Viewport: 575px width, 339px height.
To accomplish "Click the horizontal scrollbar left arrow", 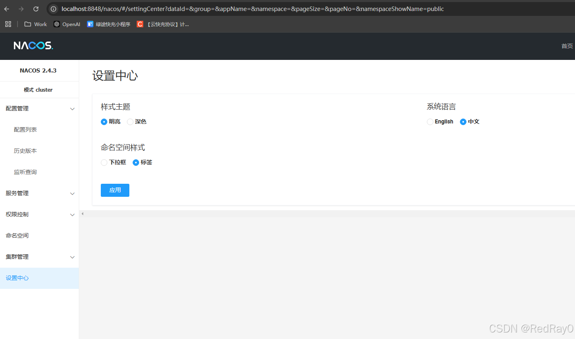I will 82,214.
